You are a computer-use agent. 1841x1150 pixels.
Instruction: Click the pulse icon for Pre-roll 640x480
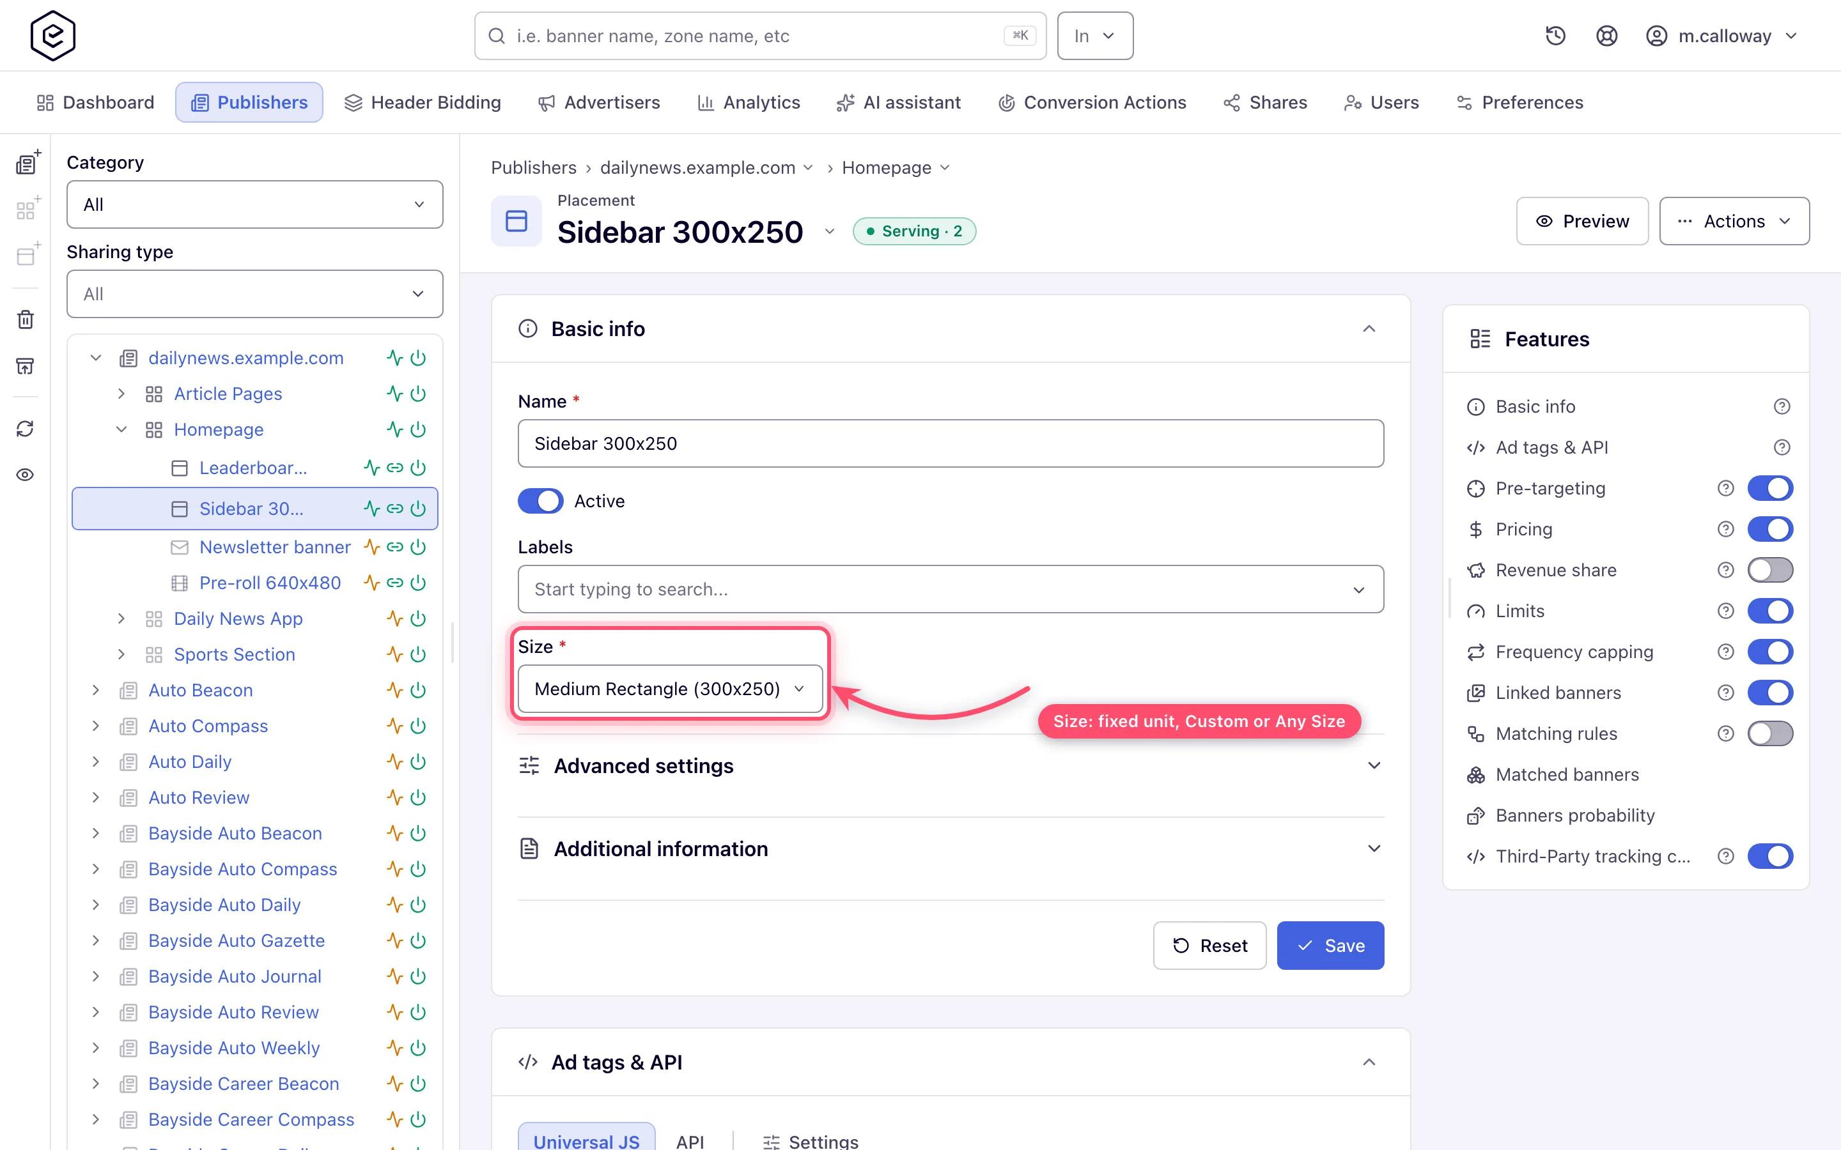[371, 583]
